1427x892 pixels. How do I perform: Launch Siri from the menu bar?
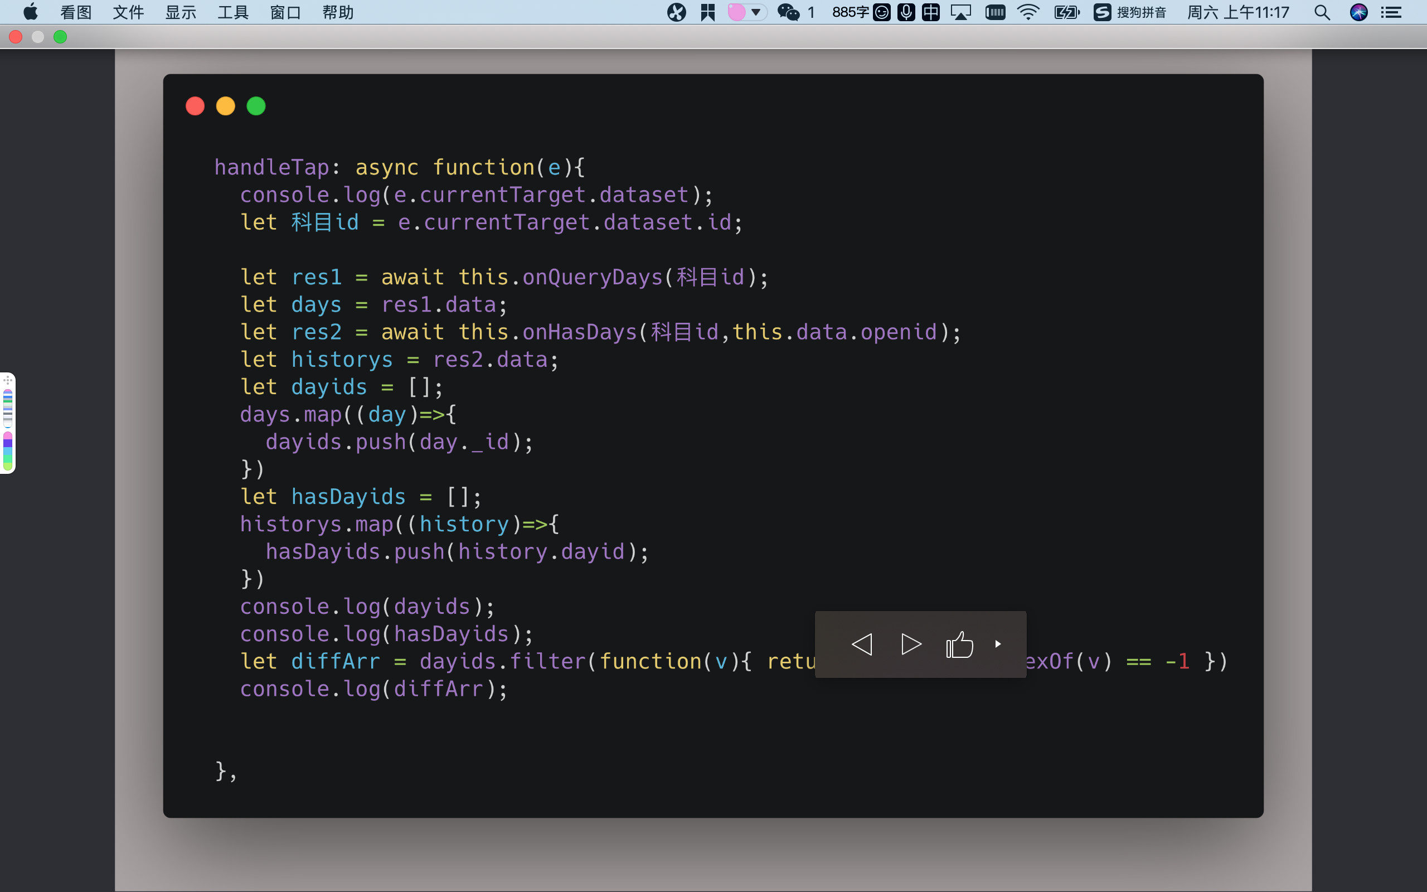click(1358, 12)
